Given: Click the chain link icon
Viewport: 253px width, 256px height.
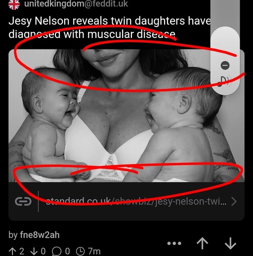Looking at the screenshot, I should 23,201.
